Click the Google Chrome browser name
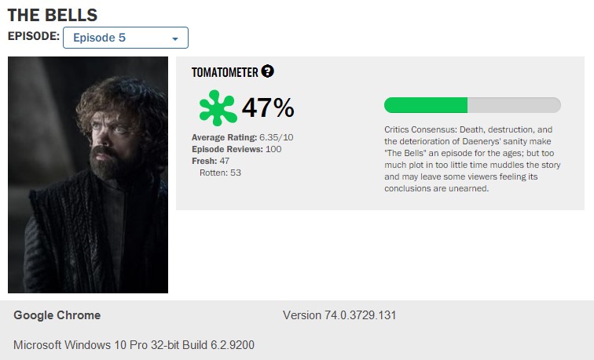594x360 pixels. pos(57,315)
